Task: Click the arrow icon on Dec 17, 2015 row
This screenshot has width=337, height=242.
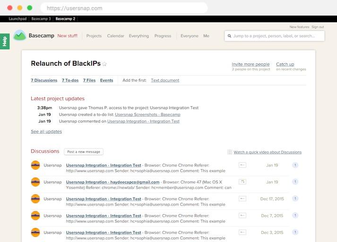Action: tap(242, 199)
